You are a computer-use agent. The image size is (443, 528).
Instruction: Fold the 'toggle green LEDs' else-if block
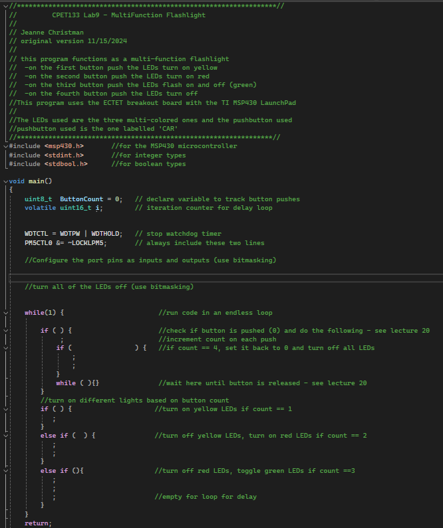[6, 471]
